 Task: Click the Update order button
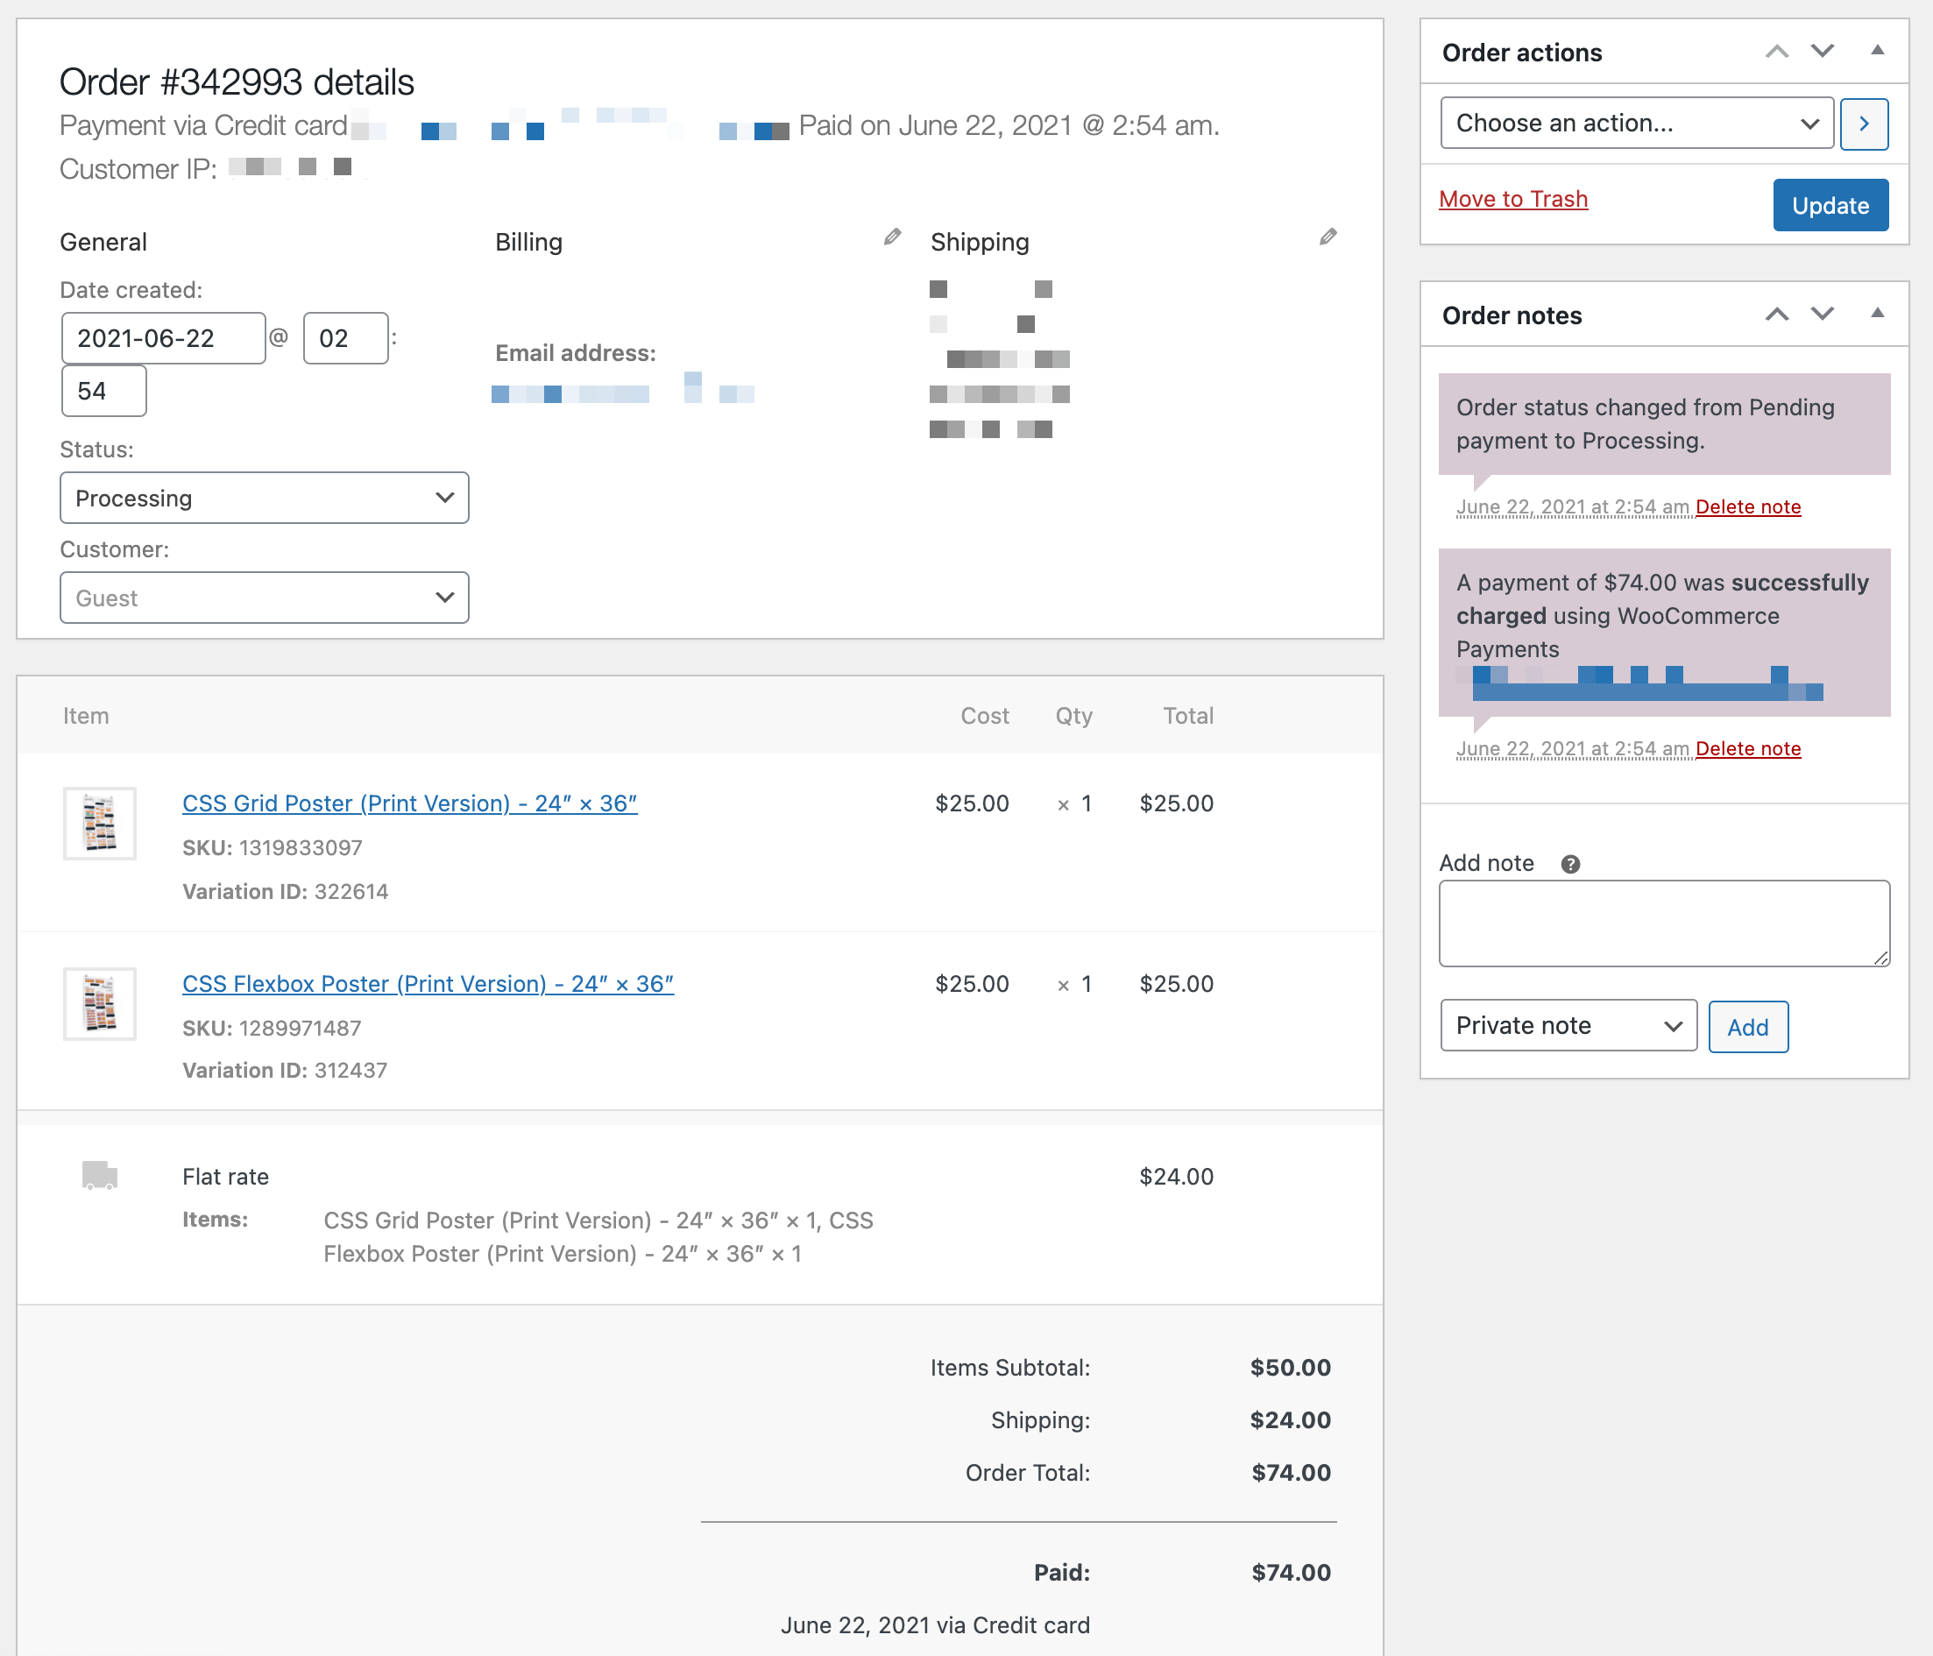1830,205
